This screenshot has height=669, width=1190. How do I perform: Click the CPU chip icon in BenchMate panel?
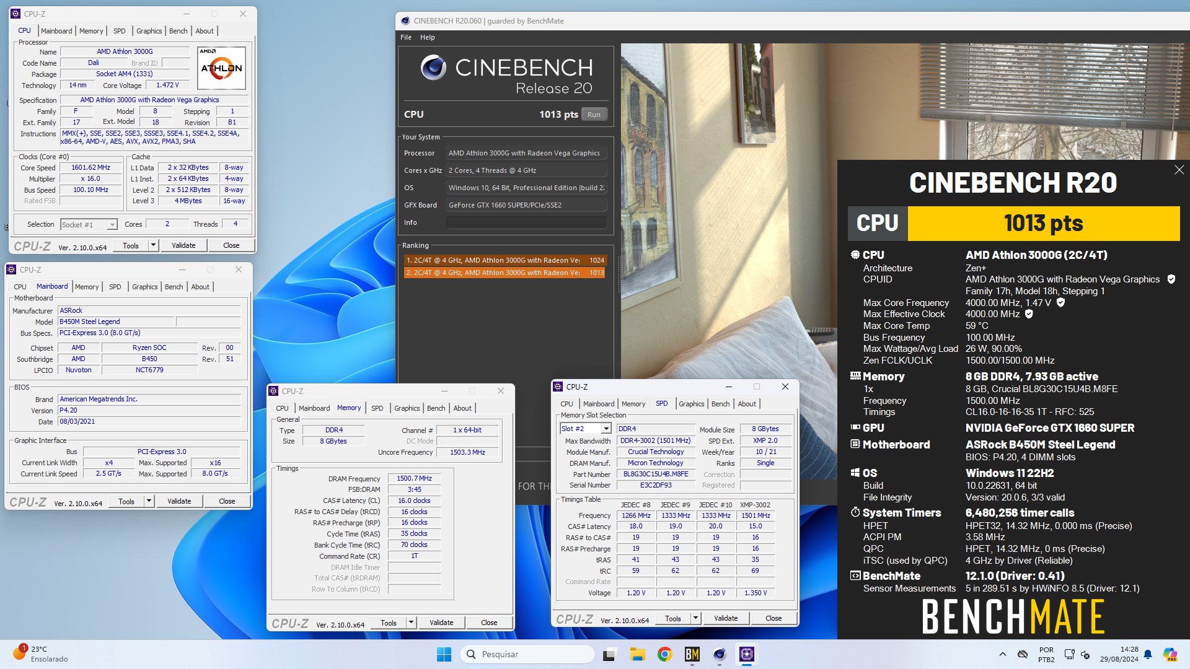[855, 255]
